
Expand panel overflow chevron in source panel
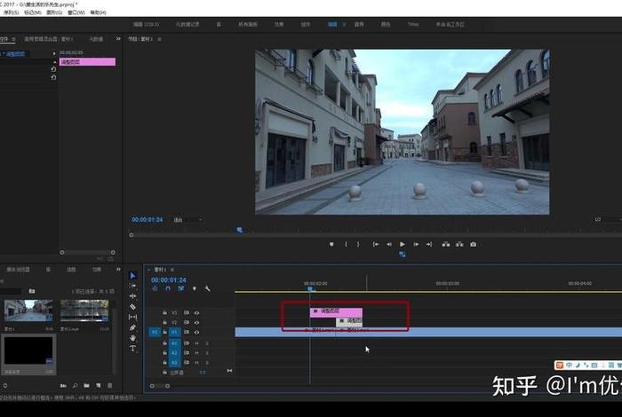(x=118, y=39)
